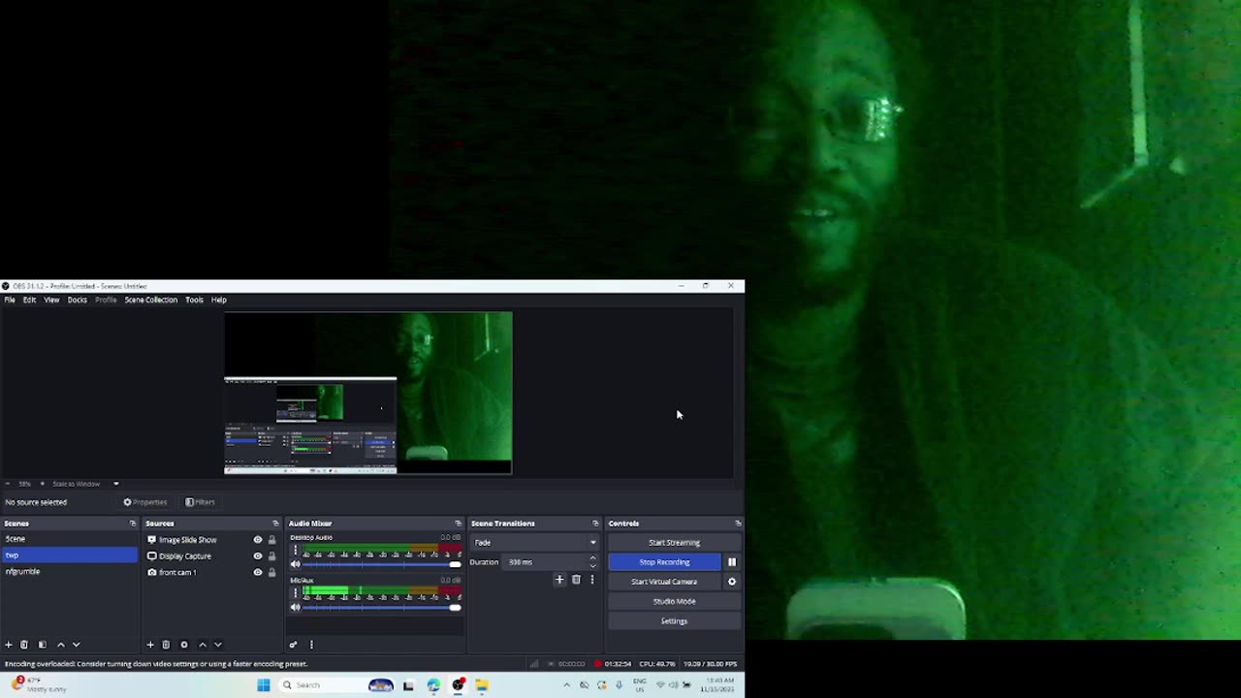Delete selected source with trash icon
This screenshot has height=698, width=1241.
166,645
